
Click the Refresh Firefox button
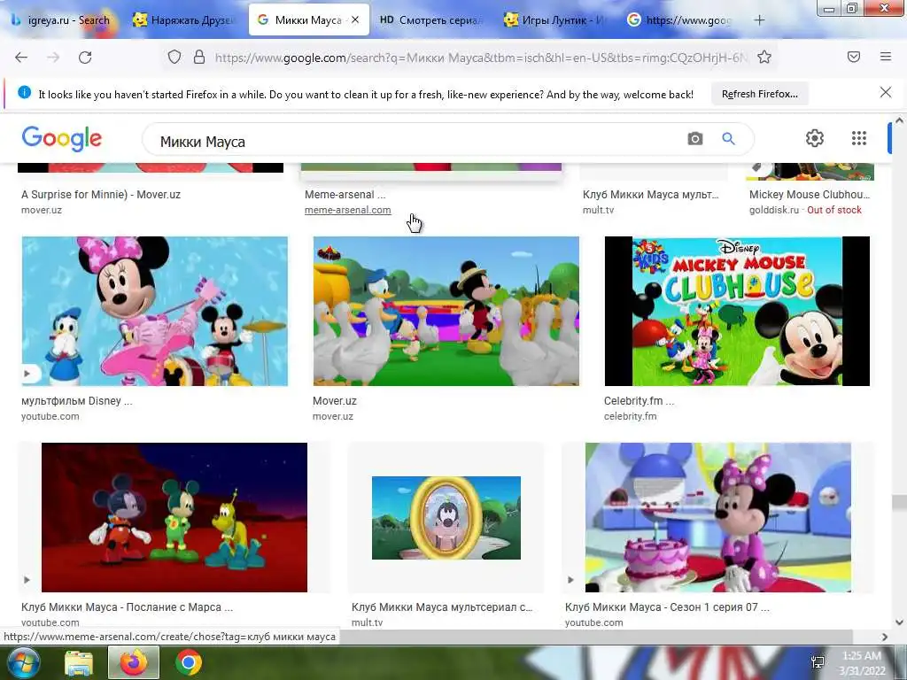click(759, 94)
